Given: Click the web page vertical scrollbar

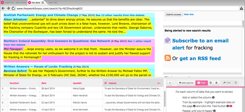Looking at the screenshot, I should point(243,24).
